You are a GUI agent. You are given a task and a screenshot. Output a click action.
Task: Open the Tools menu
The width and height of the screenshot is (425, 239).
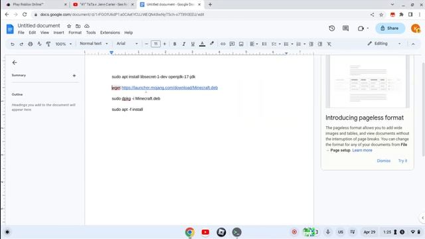pyautogui.click(x=91, y=33)
